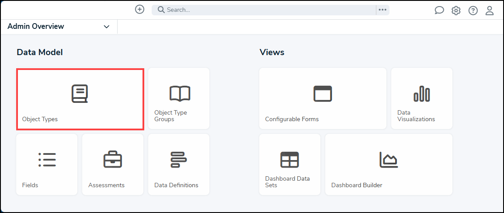Open the settings gear icon
Viewport: 504px width, 213px height.
tap(456, 10)
